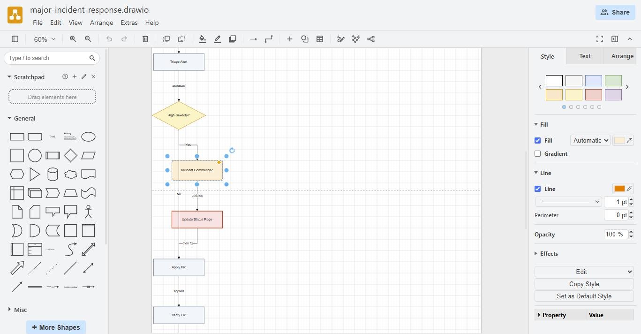The image size is (641, 334).
Task: Click the Copy Style button
Action: tap(584, 284)
